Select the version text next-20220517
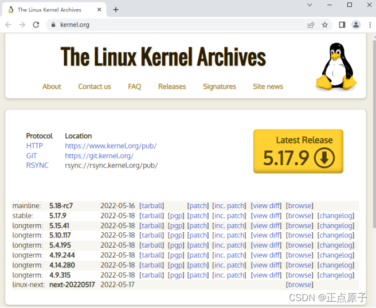The width and height of the screenshot is (376, 308). (72, 284)
